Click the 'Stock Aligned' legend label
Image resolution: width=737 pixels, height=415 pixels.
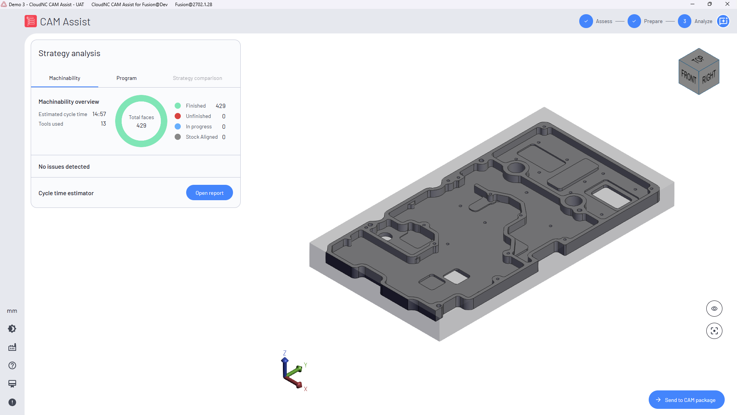202,137
